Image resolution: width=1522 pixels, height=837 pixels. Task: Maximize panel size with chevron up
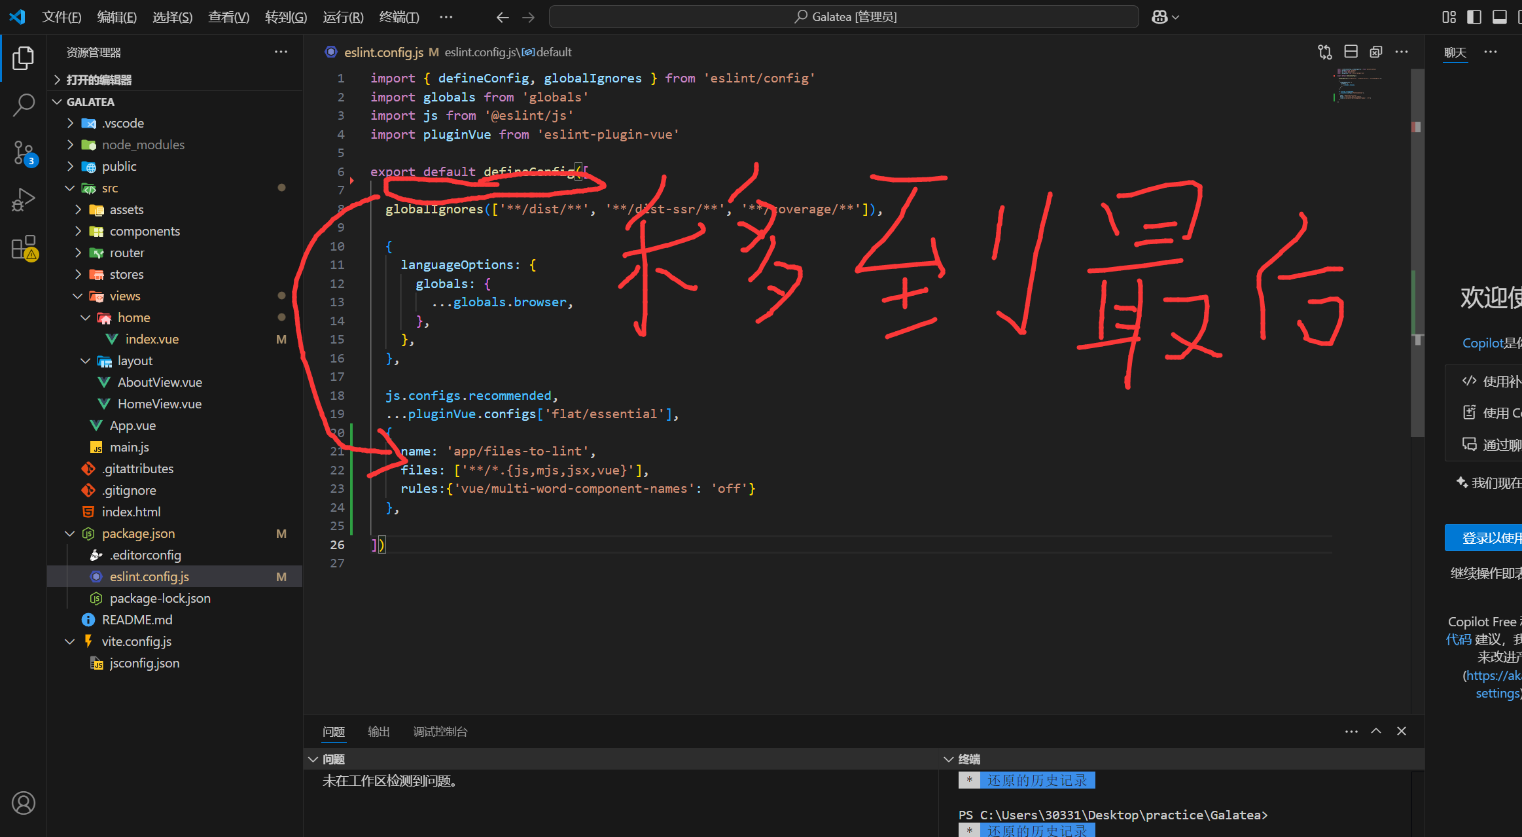pyautogui.click(x=1376, y=731)
